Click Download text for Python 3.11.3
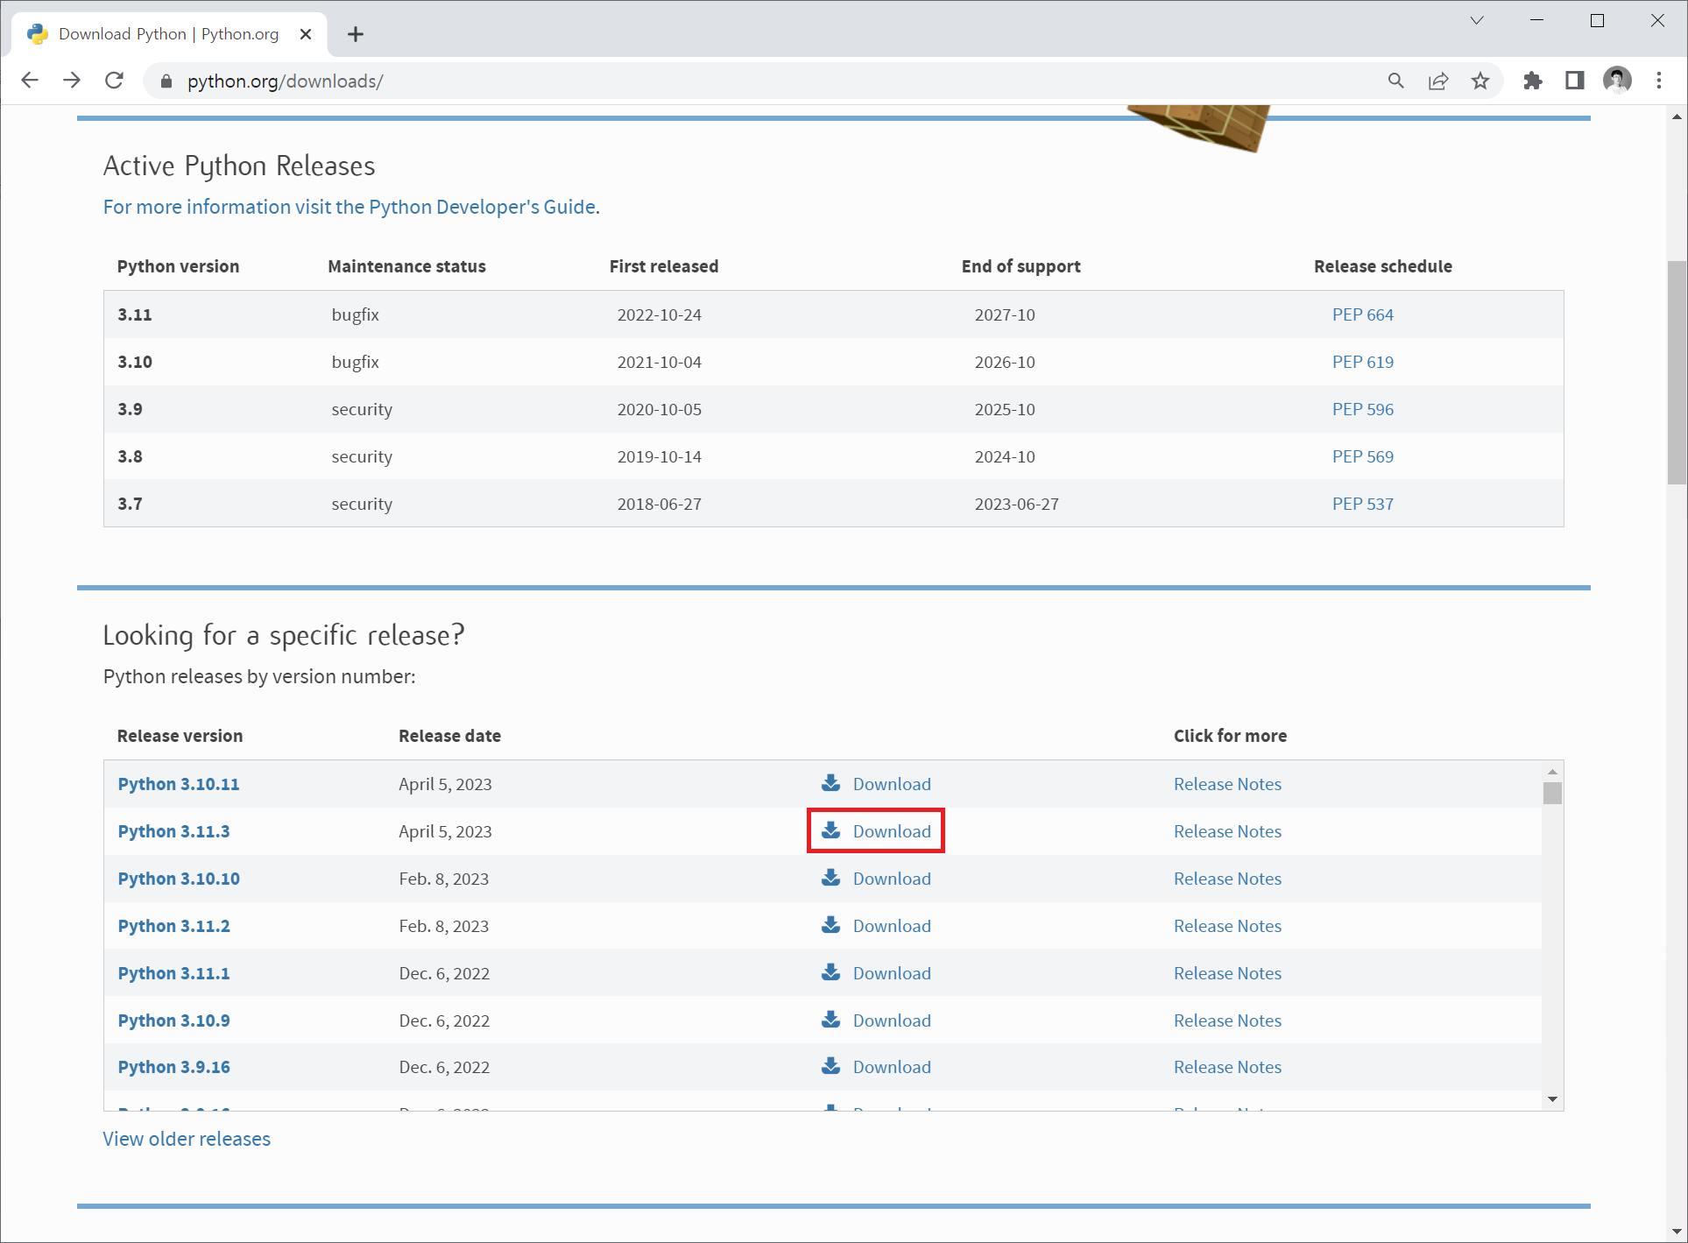The image size is (1688, 1243). click(892, 831)
